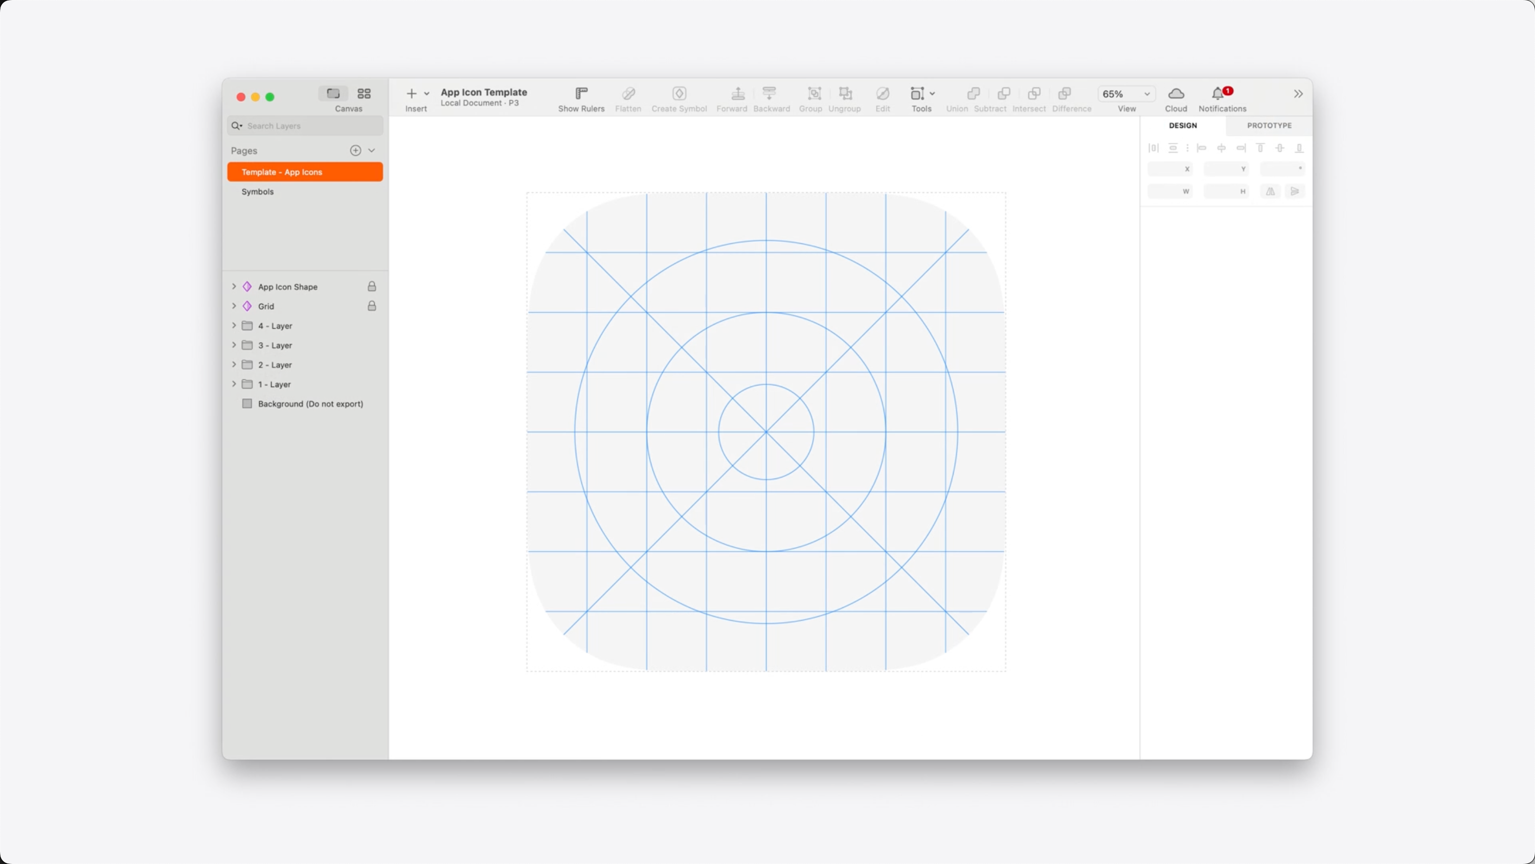Expand the 4 - Layer group

point(234,325)
